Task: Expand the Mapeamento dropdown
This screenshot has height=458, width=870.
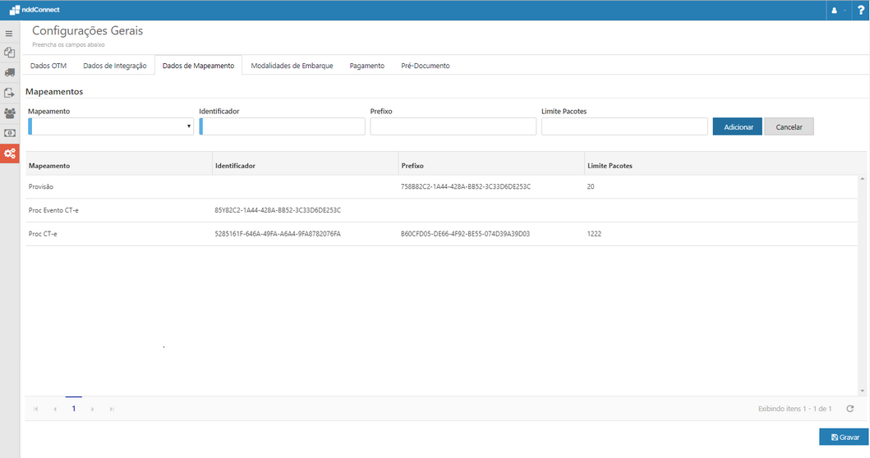Action: pos(111,126)
